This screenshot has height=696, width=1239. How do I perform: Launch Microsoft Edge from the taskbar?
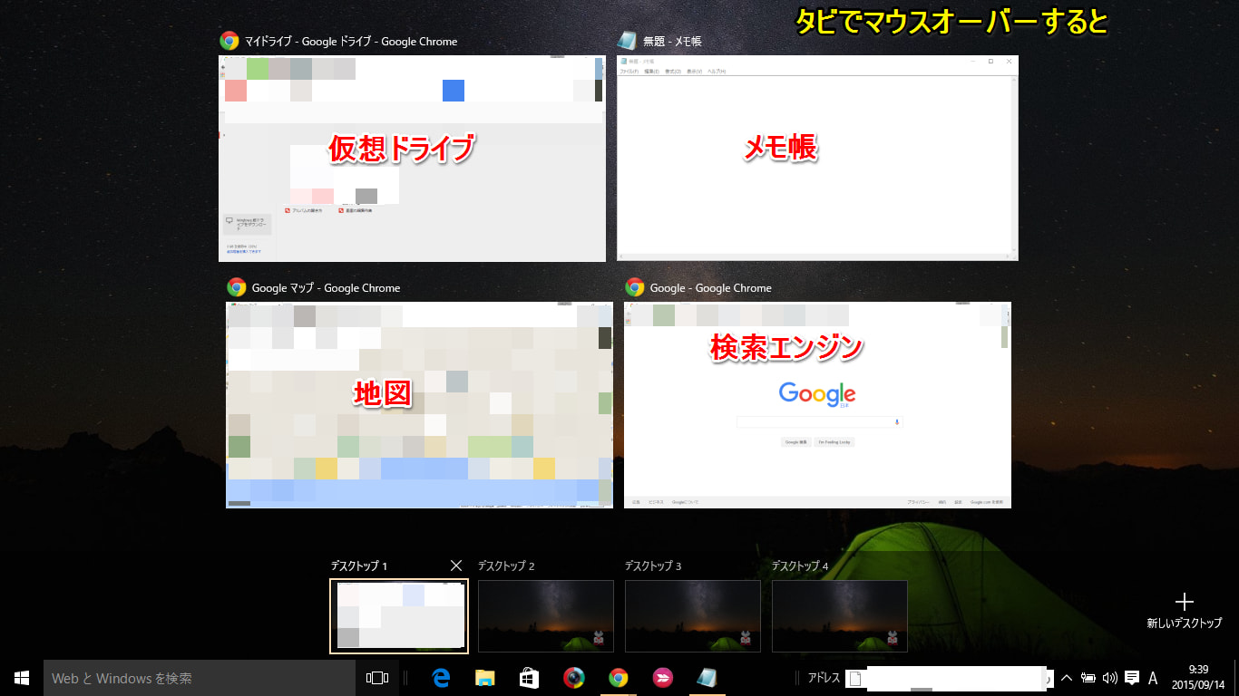click(x=442, y=678)
